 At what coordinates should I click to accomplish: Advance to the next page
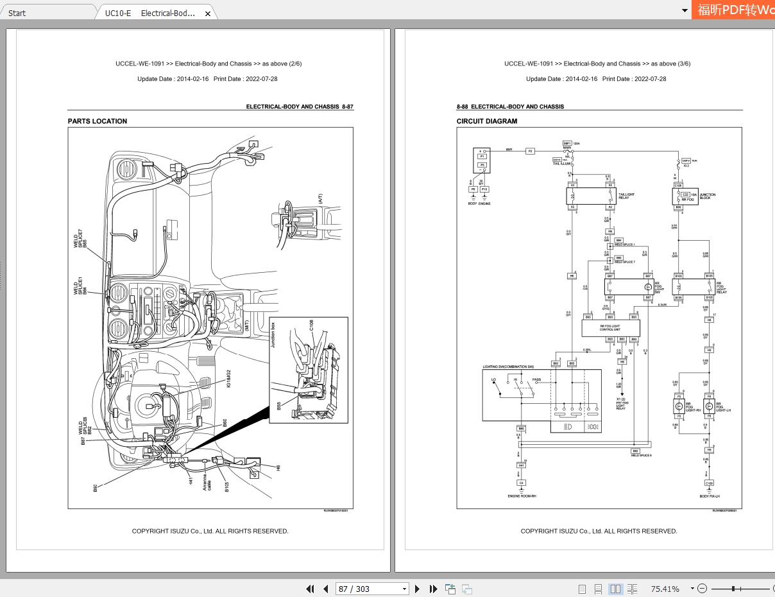tap(418, 589)
